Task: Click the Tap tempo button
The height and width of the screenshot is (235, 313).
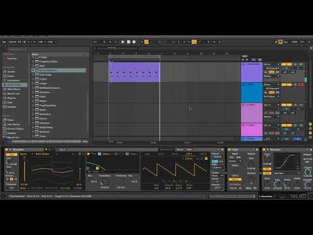Action: coord(4,42)
